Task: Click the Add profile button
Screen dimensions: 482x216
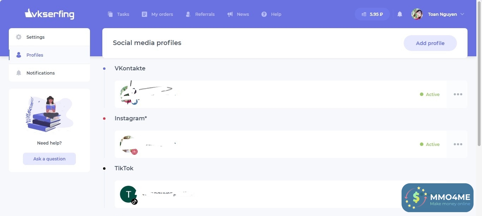Action: [x=430, y=43]
